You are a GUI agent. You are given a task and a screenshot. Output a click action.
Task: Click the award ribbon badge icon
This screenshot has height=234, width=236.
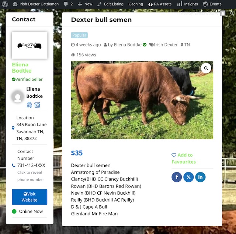(29, 105)
